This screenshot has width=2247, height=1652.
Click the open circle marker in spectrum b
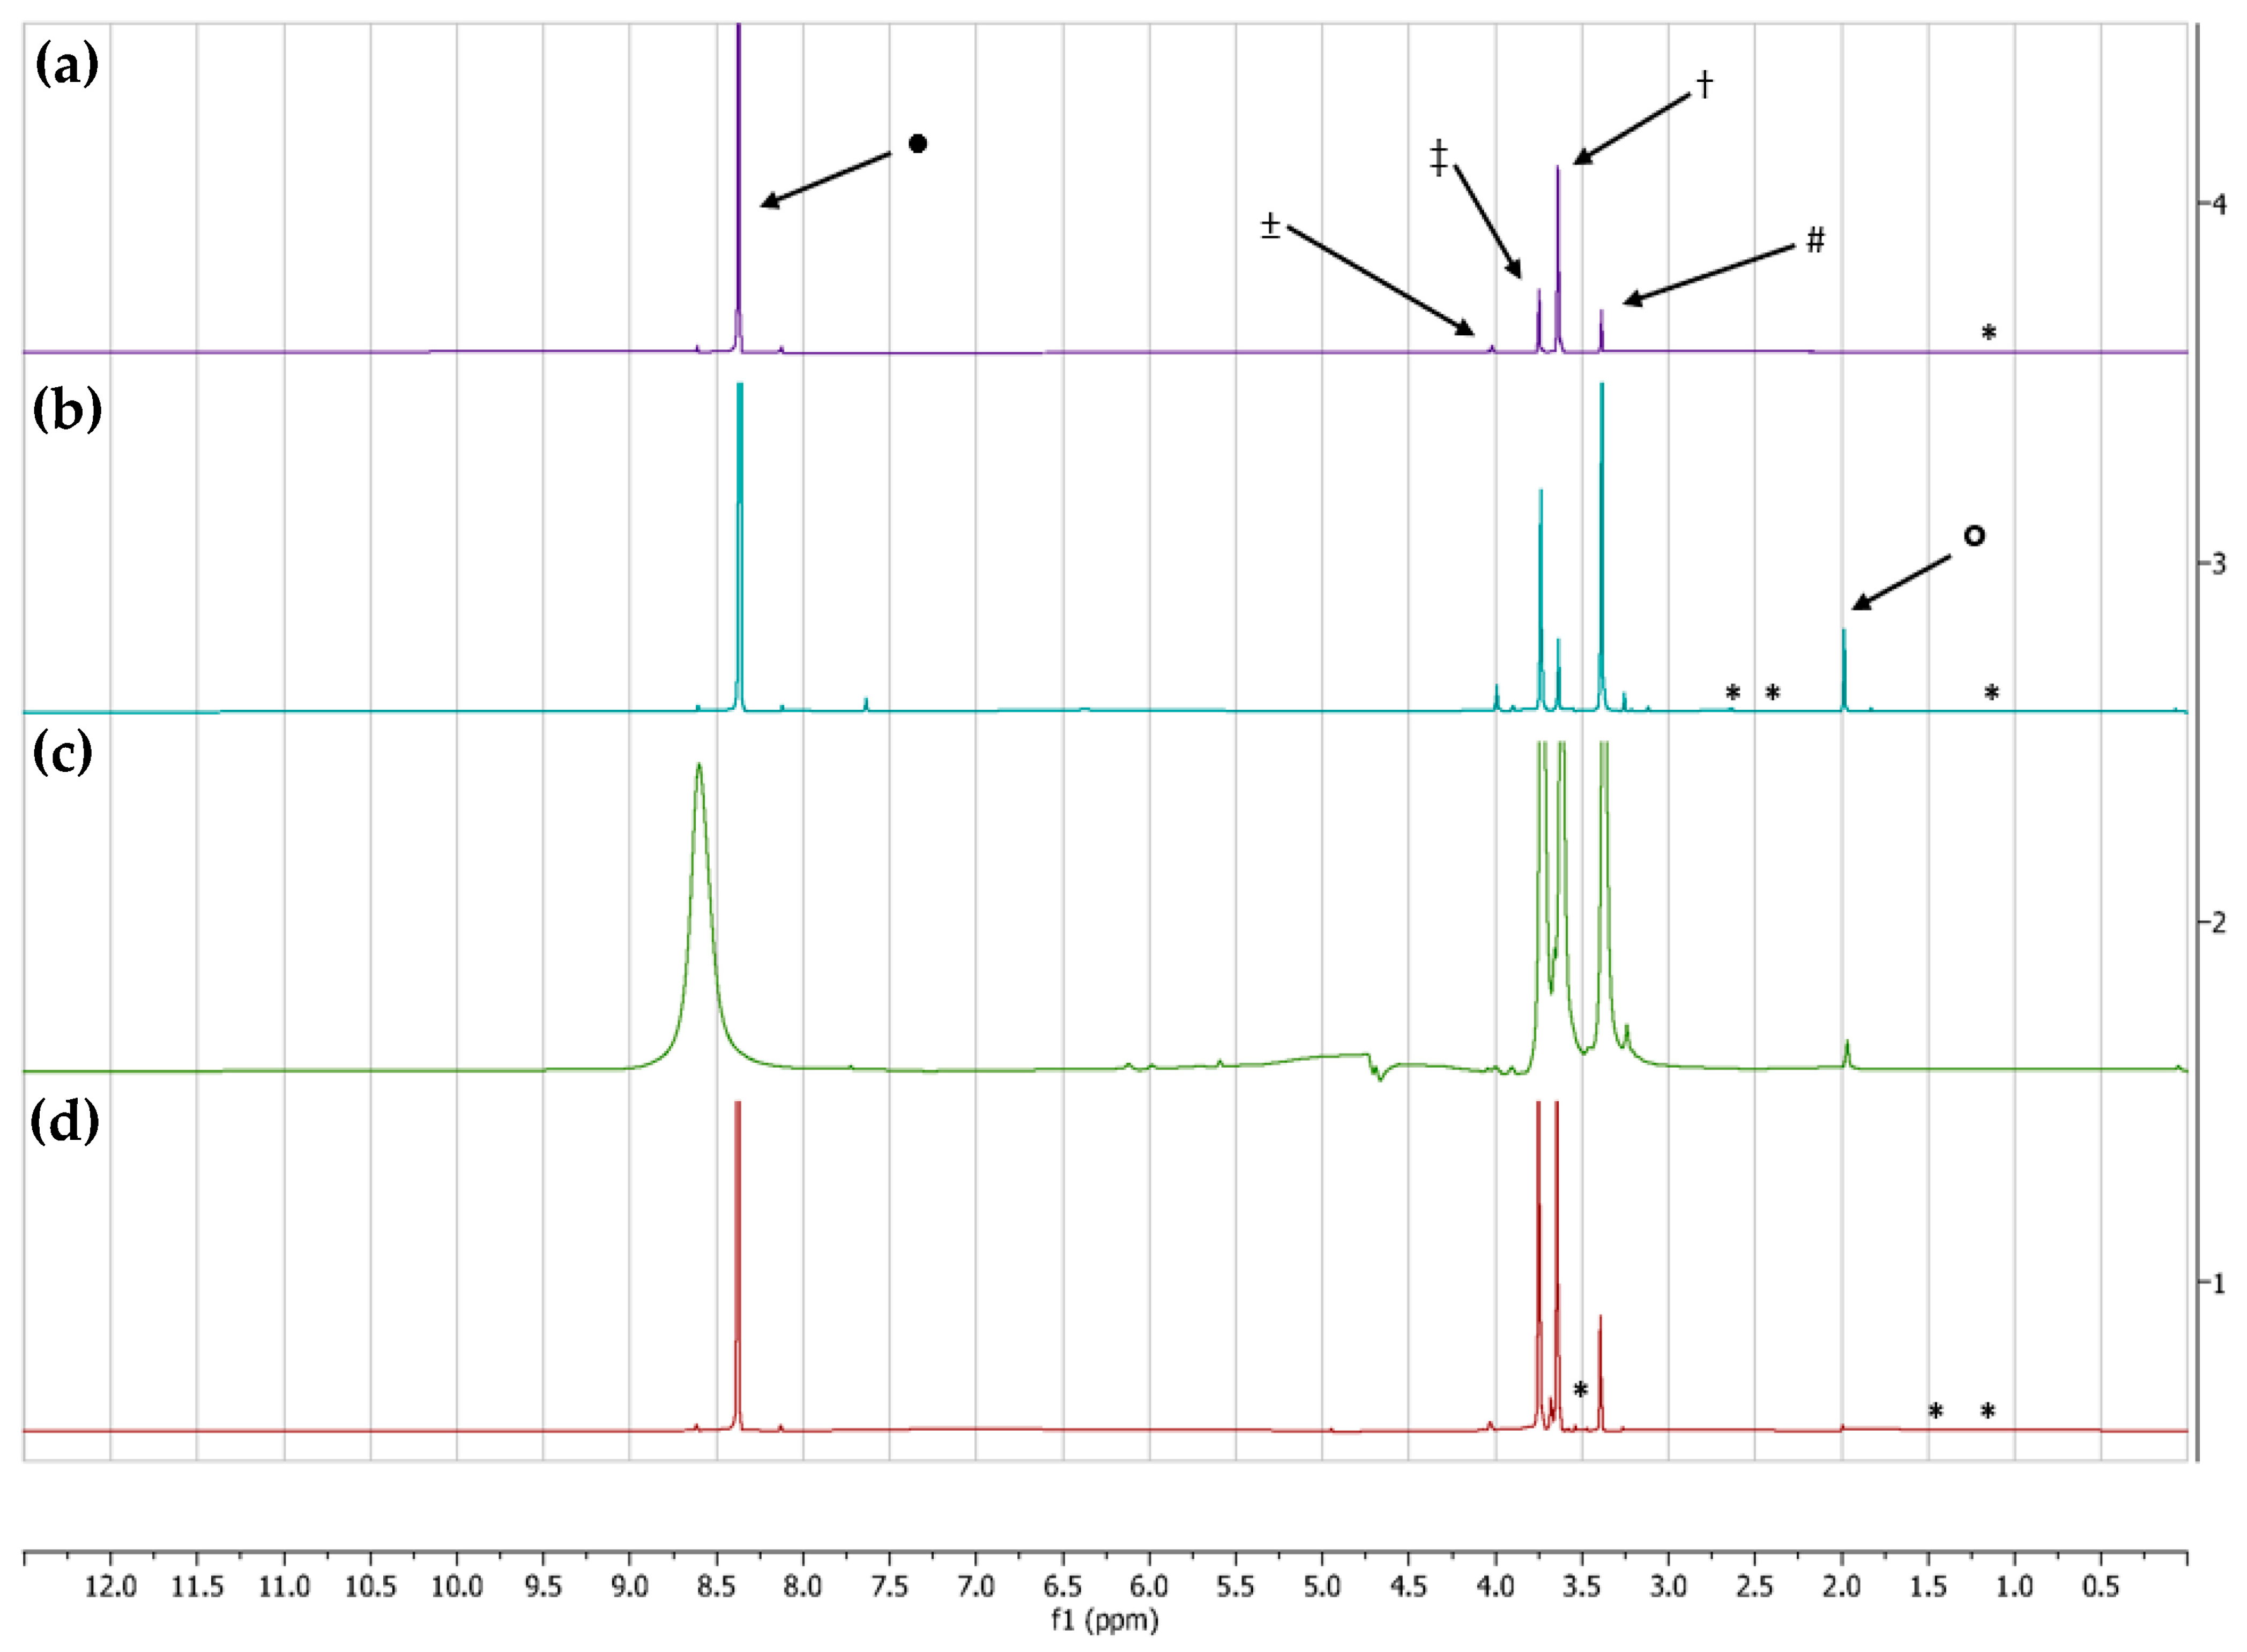[x=1974, y=536]
